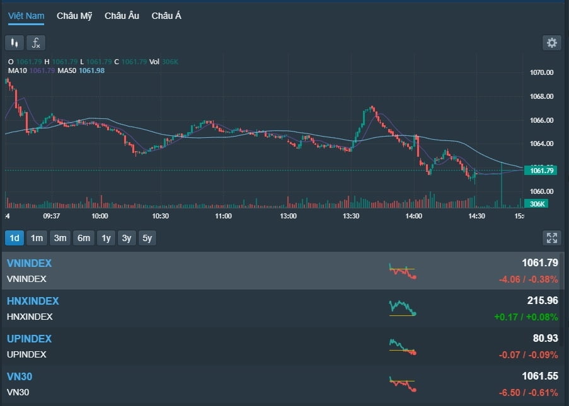Click the 1060.00 price axis label
Viewport: 569px width, 406px height.
(541, 191)
